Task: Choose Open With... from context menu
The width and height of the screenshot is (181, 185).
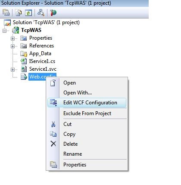Action: (78, 93)
